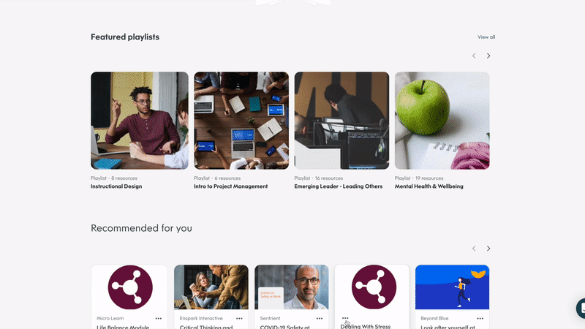Click 'Playlist · 16 resources' label
585x329 pixels.
coord(318,178)
